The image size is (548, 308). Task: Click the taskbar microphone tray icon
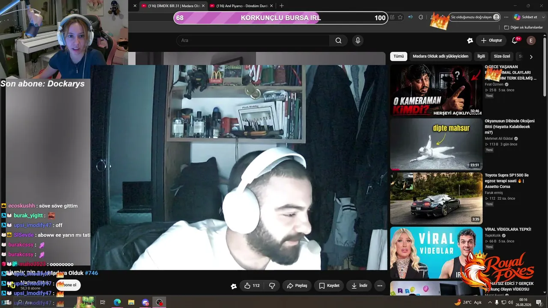coord(497,302)
